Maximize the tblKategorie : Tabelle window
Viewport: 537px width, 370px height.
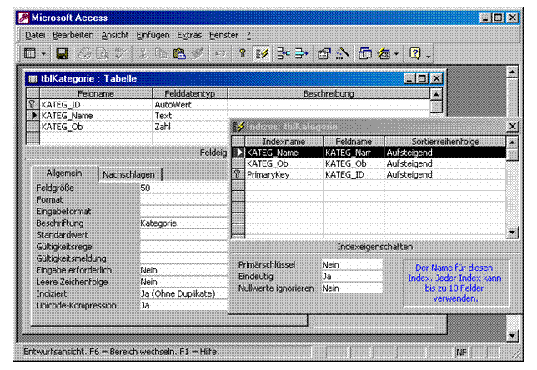pos(422,78)
